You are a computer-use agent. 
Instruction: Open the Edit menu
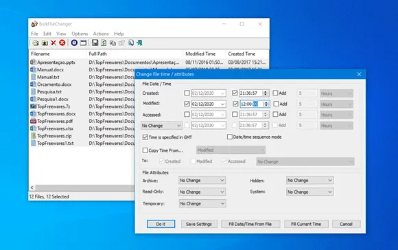click(x=47, y=34)
